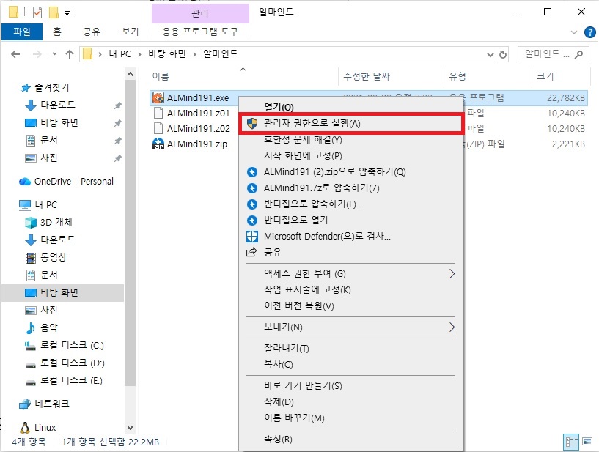Sort by 수정한 날짜 column header
Image resolution: width=599 pixels, height=452 pixels.
tap(391, 76)
